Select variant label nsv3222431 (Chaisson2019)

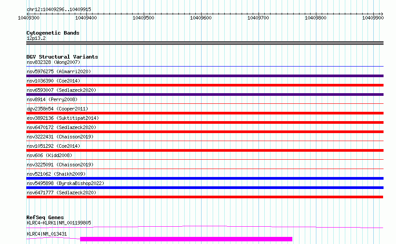point(60,137)
